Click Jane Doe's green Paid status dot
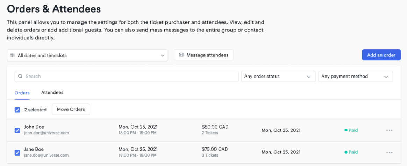Viewport: 407px width, 166px height. (x=346, y=152)
